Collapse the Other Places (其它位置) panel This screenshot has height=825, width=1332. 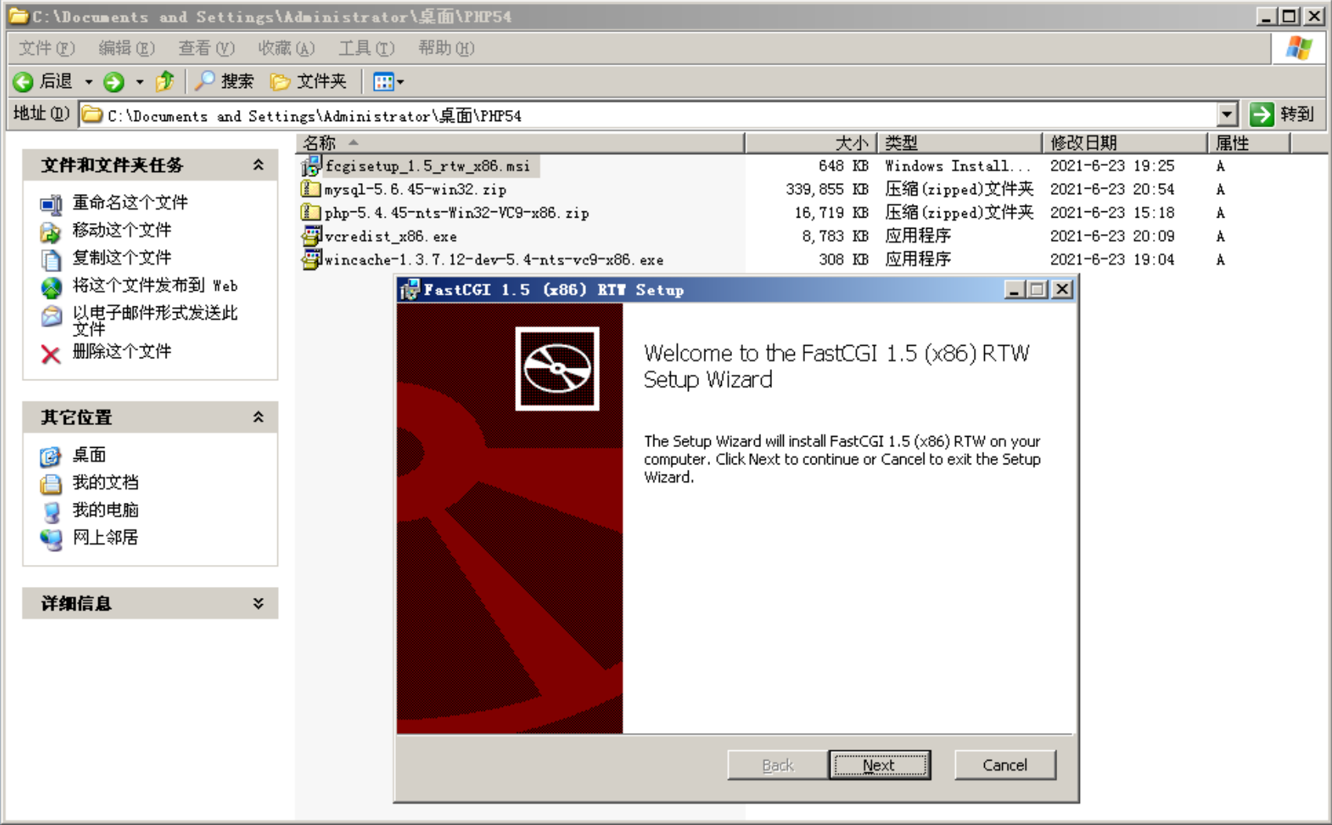point(258,417)
